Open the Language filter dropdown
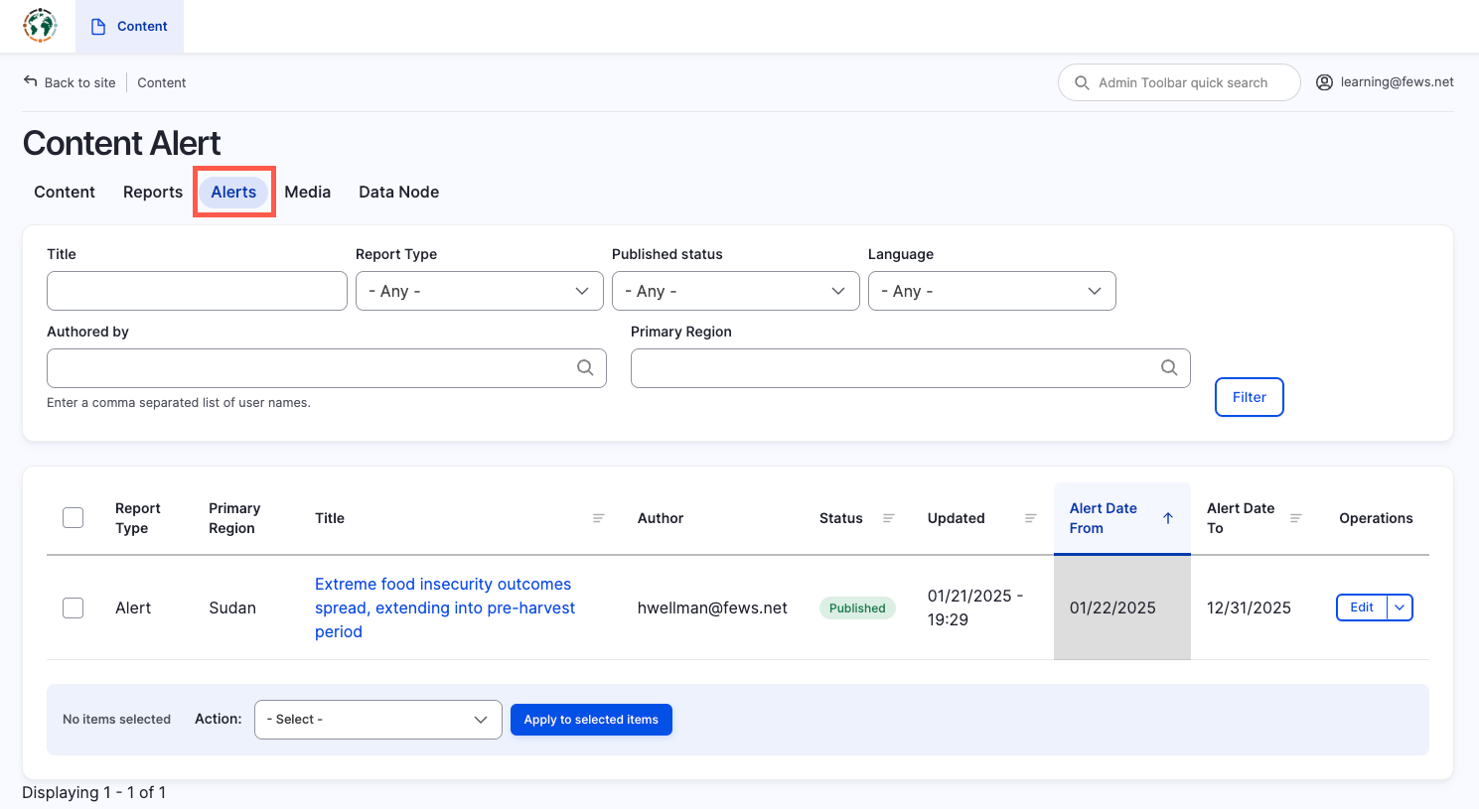 [x=991, y=291]
